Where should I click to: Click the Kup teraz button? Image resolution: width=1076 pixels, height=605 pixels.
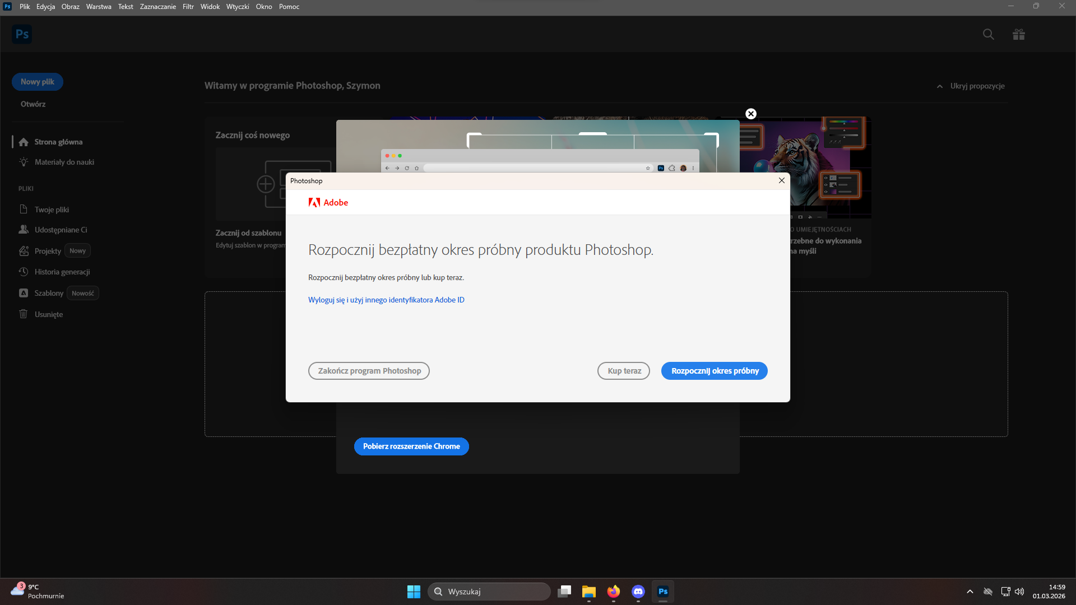click(x=624, y=371)
